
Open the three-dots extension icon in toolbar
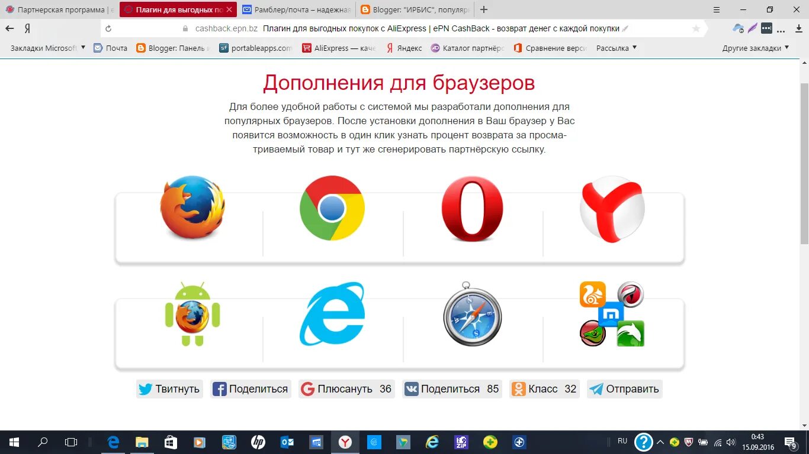tap(767, 28)
